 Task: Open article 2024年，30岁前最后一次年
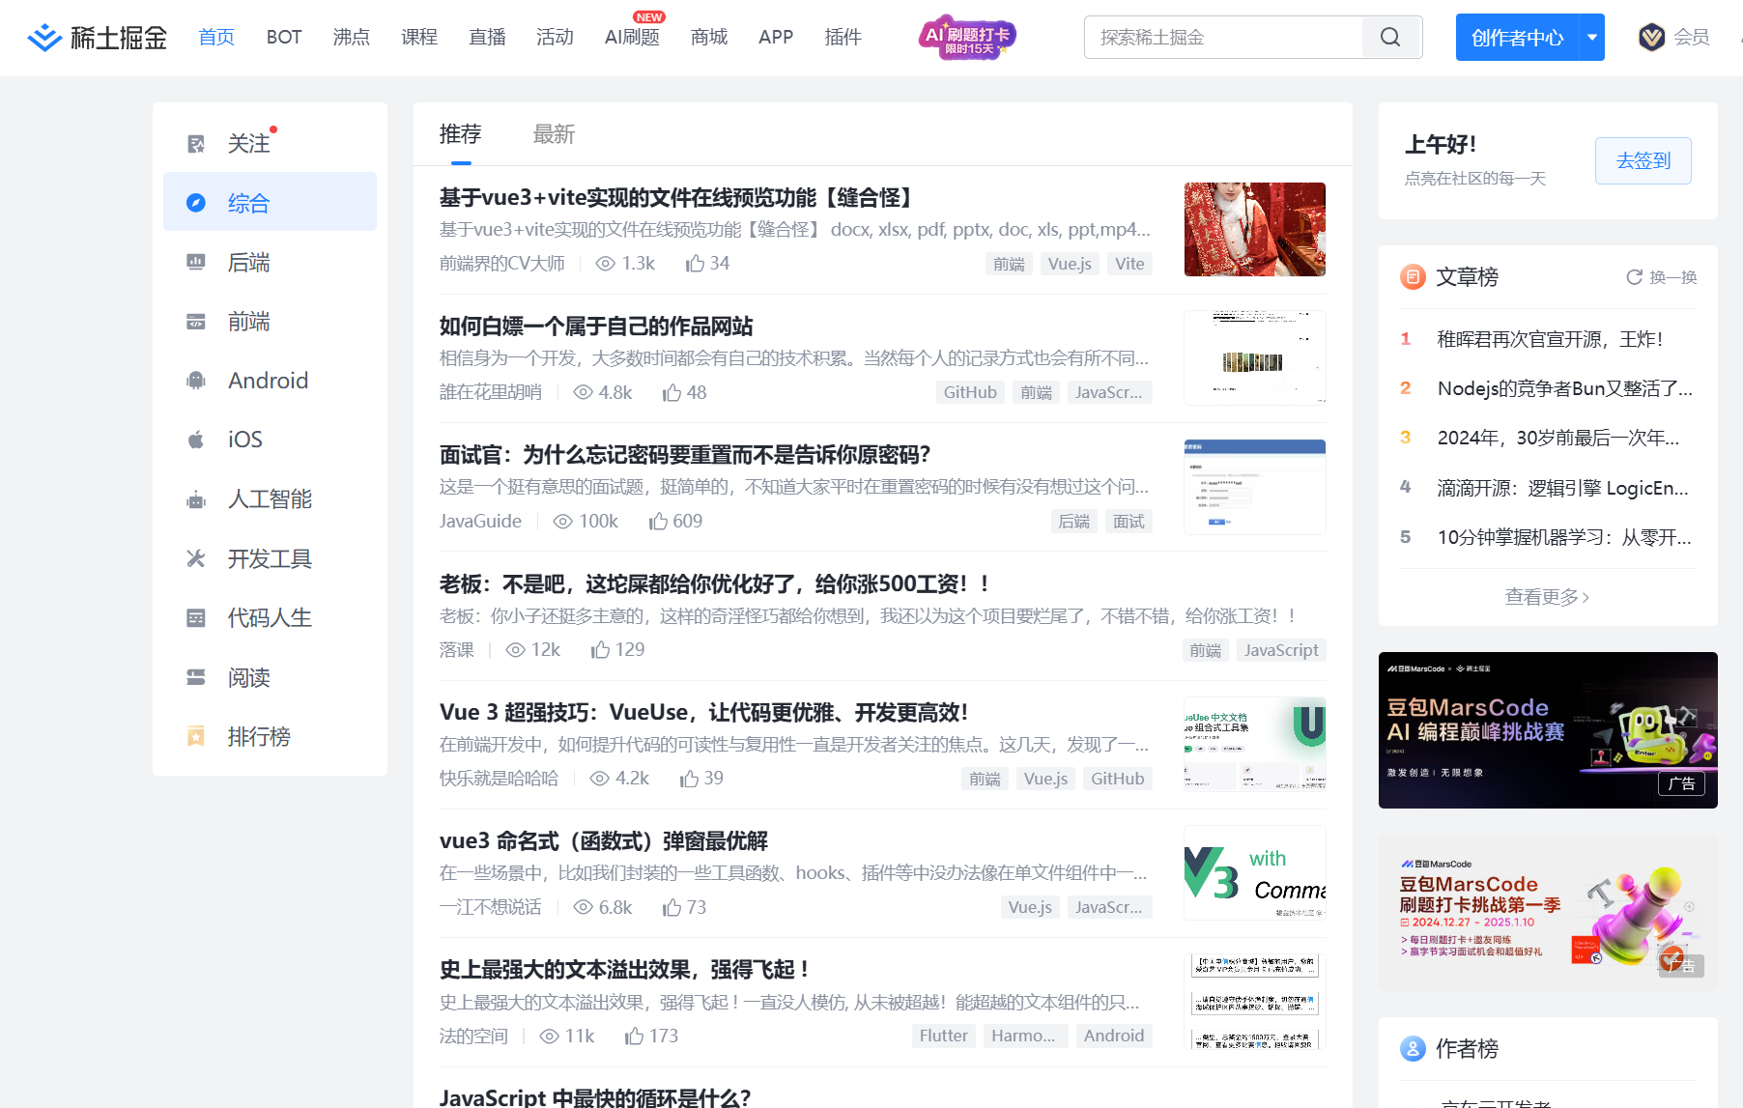tap(1558, 438)
